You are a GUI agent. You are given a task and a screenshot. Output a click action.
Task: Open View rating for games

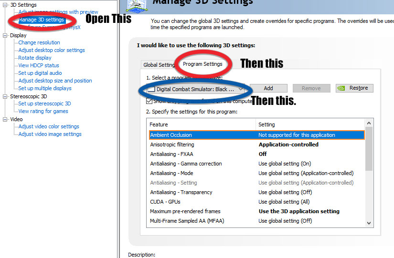pyautogui.click(x=43, y=111)
